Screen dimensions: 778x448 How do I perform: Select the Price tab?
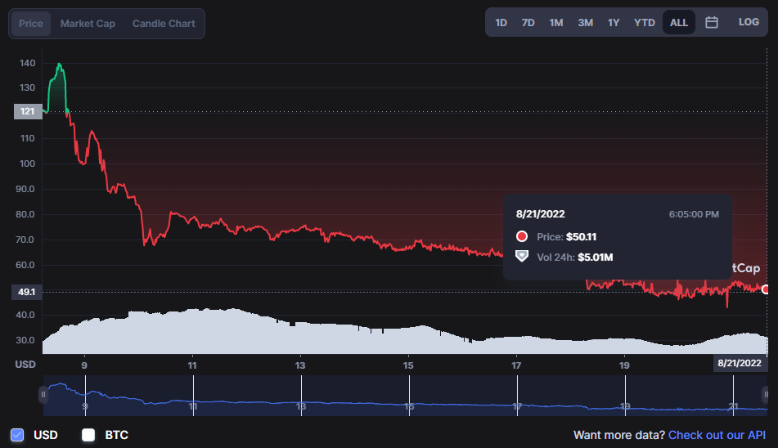pyautogui.click(x=31, y=24)
